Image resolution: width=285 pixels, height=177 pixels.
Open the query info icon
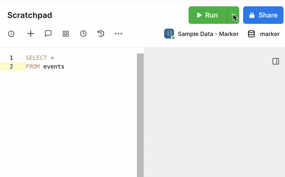pyautogui.click(x=11, y=34)
